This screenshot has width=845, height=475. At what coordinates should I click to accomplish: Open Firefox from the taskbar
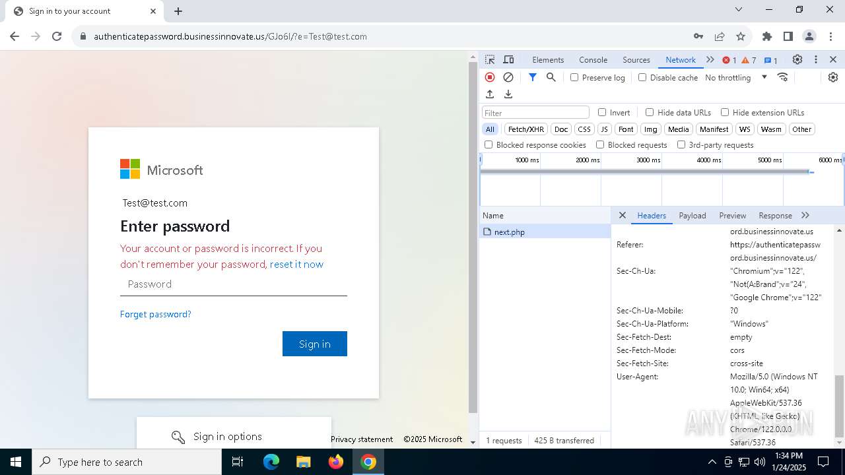(x=336, y=462)
